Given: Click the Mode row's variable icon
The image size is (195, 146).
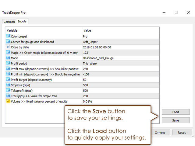Looking at the screenshot, I should (8, 58).
